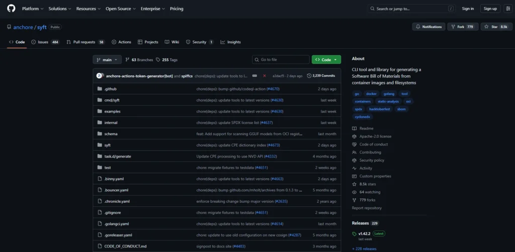Open the Solutions dropdown menu
The width and height of the screenshot is (515, 252).
59,9
